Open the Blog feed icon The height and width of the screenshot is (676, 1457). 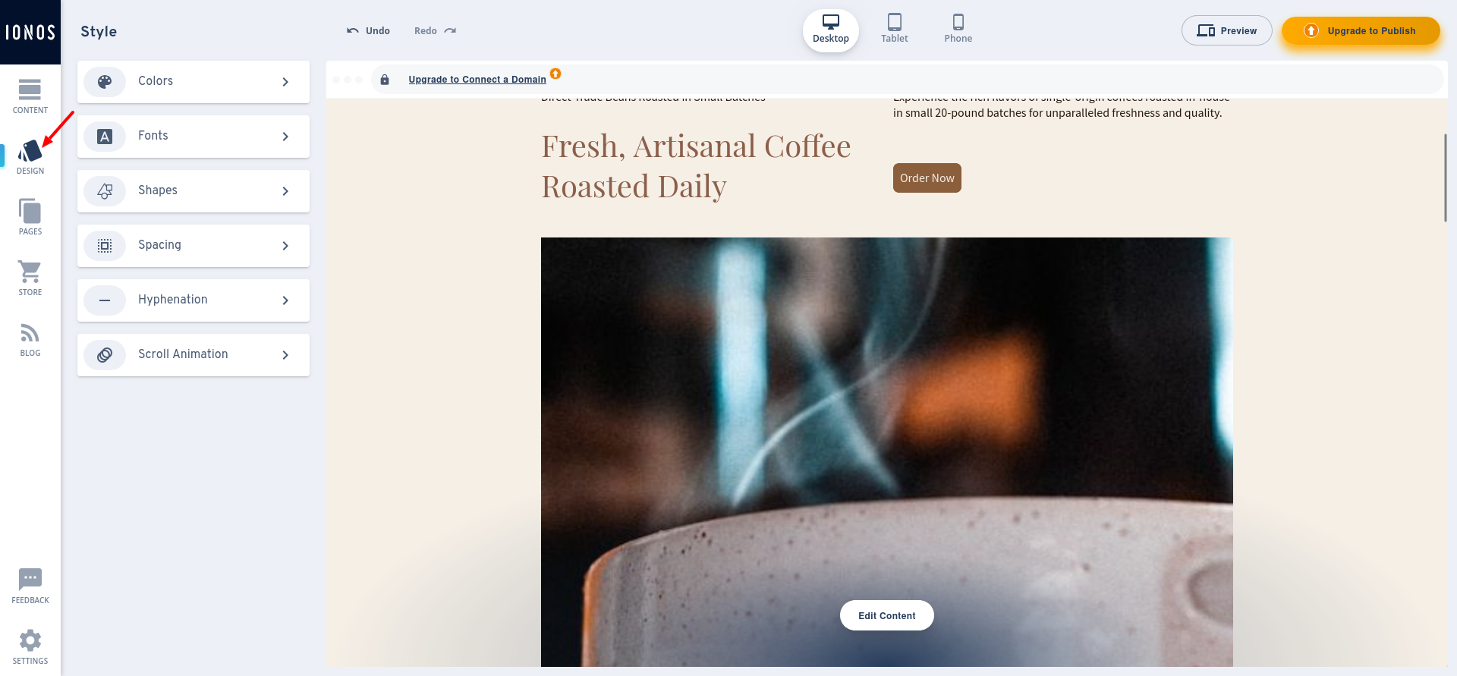(30, 333)
